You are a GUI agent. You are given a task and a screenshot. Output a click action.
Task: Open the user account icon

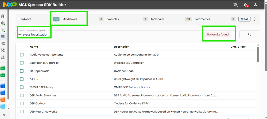(255, 5)
